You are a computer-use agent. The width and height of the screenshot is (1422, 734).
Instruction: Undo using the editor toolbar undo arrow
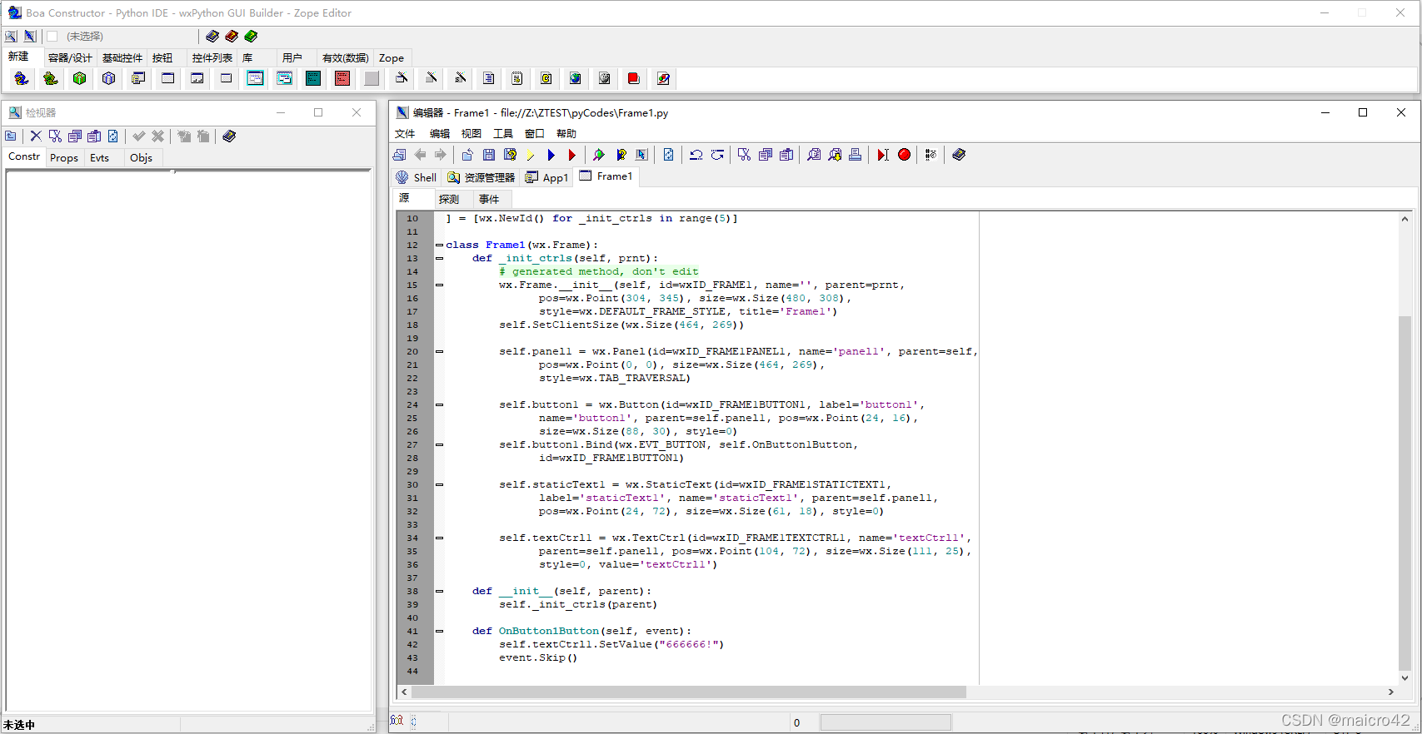coord(696,155)
